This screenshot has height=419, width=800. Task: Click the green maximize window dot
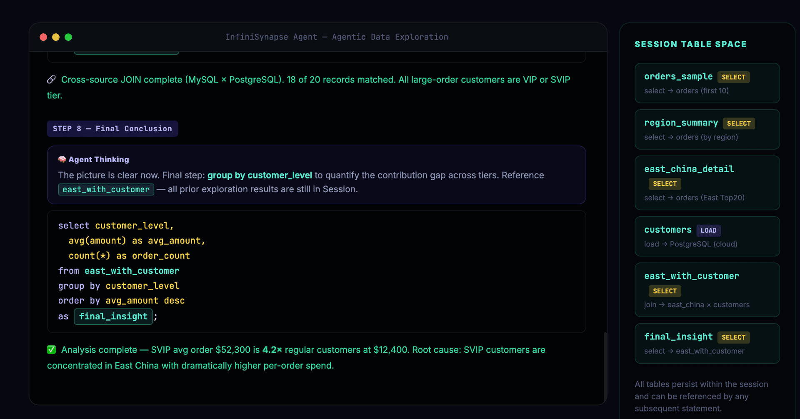[x=68, y=37]
